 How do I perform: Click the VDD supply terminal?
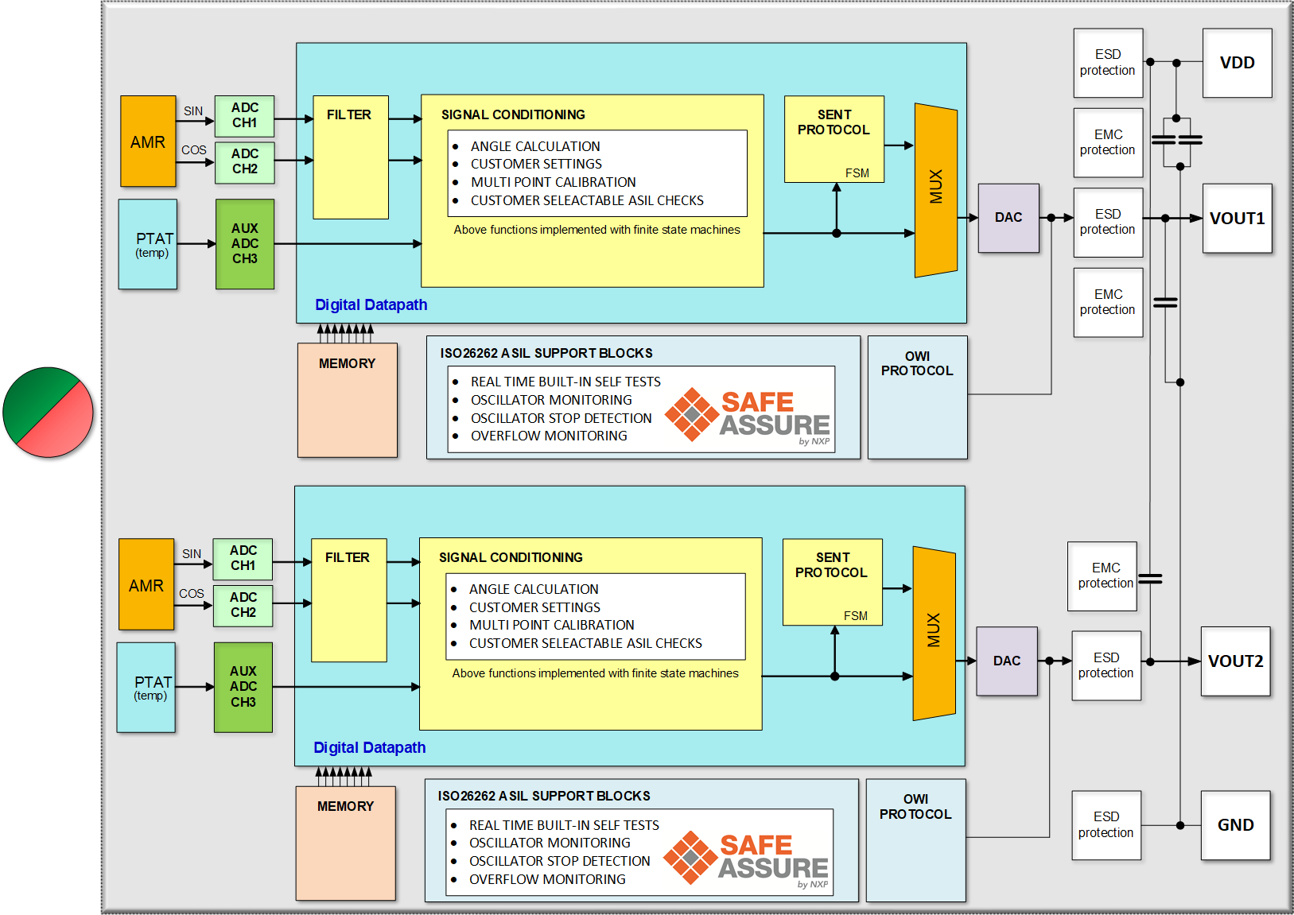1237,62
